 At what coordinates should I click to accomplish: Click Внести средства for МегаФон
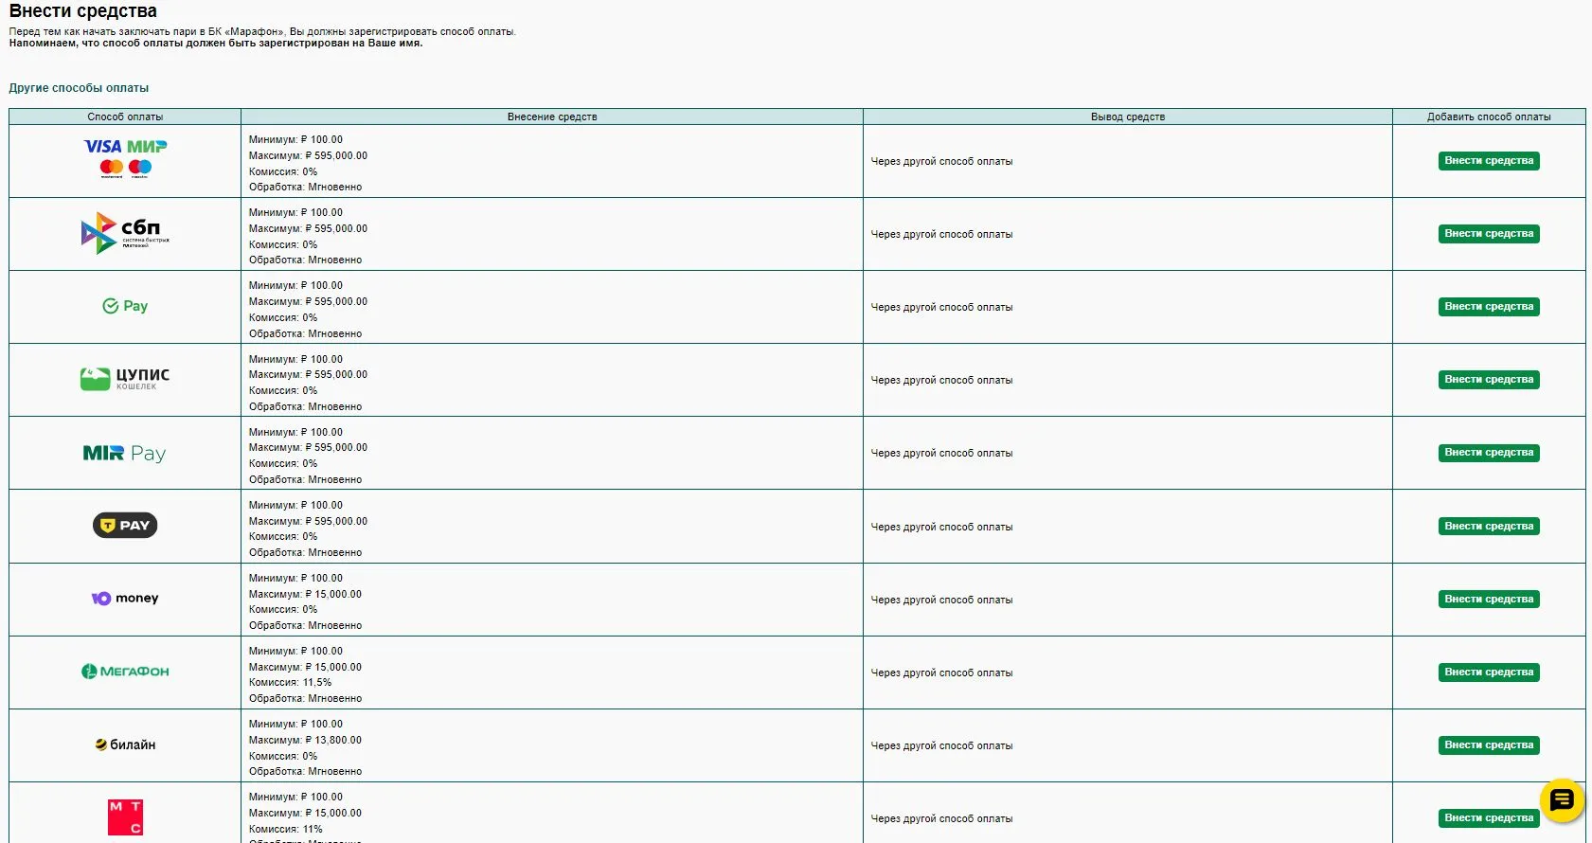point(1488,673)
